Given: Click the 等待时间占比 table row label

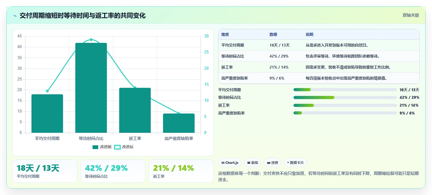Looking at the screenshot, I should [x=233, y=56].
